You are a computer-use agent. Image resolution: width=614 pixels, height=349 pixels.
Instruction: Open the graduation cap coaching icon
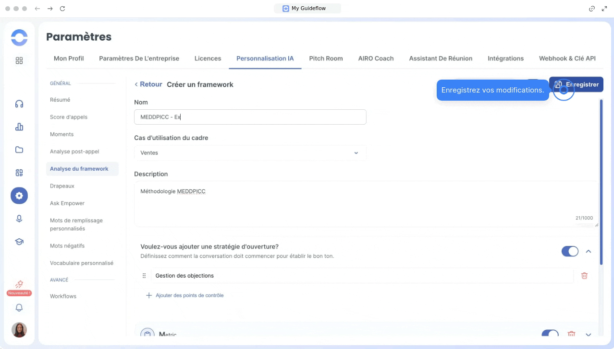[x=19, y=242]
